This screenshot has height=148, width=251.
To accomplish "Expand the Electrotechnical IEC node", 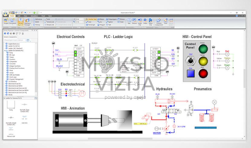I will pos(5,84).
